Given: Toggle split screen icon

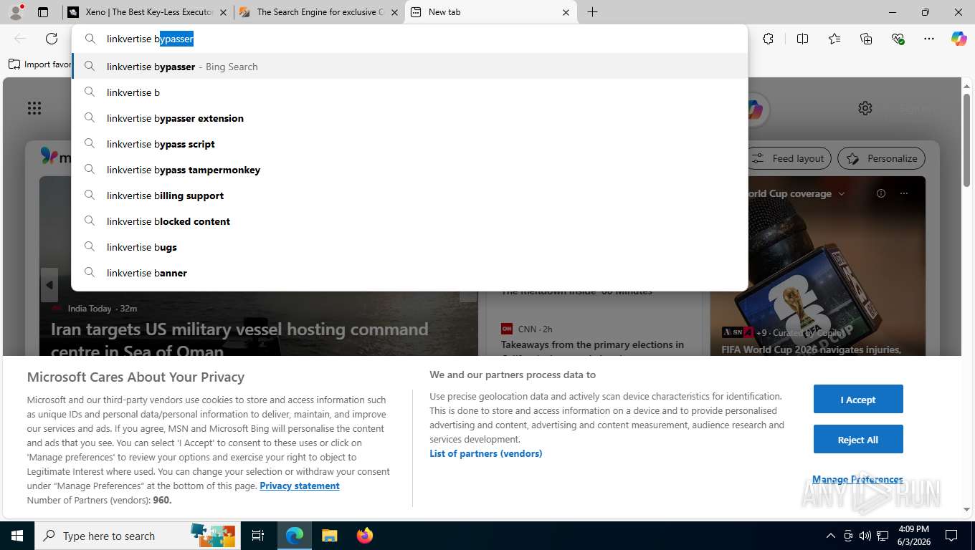Looking at the screenshot, I should point(802,39).
